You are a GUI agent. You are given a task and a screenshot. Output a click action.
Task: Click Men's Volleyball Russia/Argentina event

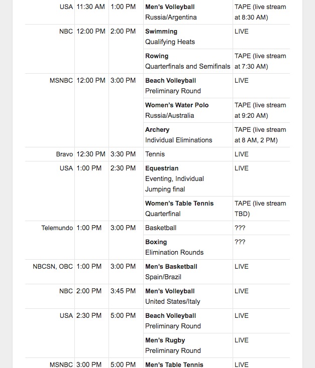pyautogui.click(x=171, y=12)
